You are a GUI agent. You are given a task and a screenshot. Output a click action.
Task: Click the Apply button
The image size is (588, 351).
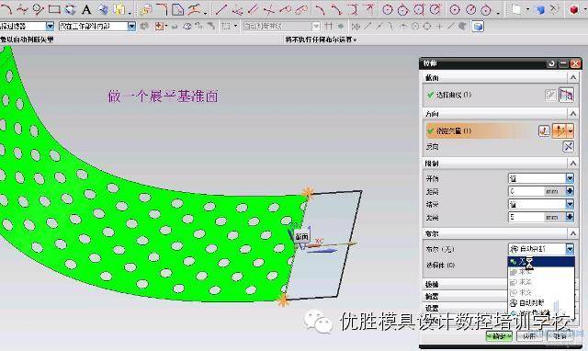point(529,336)
